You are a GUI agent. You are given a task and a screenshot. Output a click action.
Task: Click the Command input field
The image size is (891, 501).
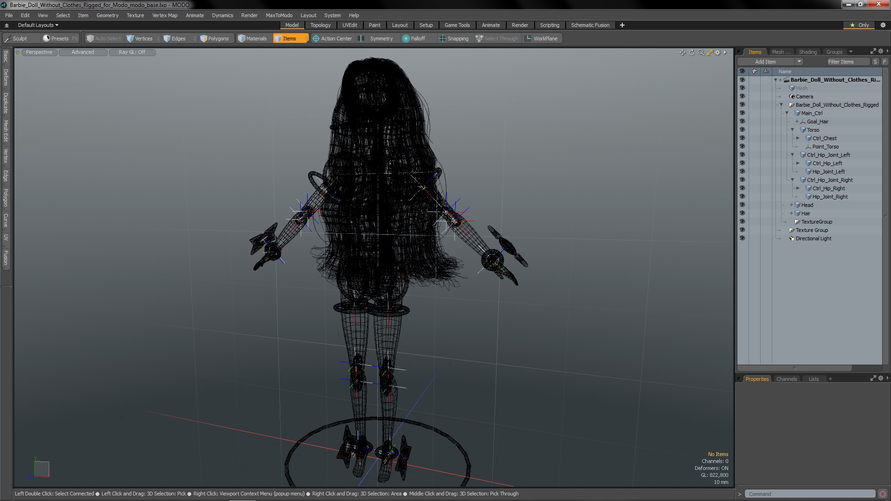click(x=810, y=494)
